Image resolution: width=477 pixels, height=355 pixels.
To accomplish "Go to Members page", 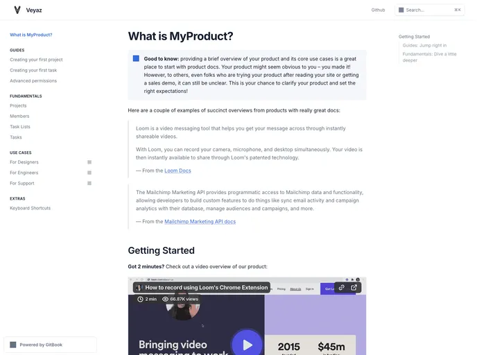I will (19, 116).
